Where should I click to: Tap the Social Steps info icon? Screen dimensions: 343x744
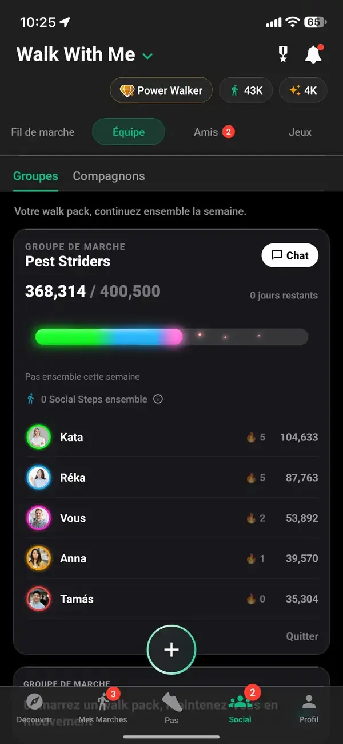[158, 399]
